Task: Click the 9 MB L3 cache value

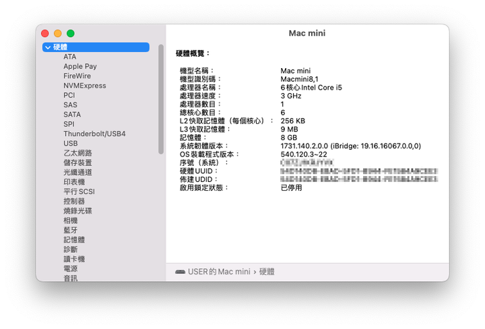Action: pyautogui.click(x=289, y=129)
